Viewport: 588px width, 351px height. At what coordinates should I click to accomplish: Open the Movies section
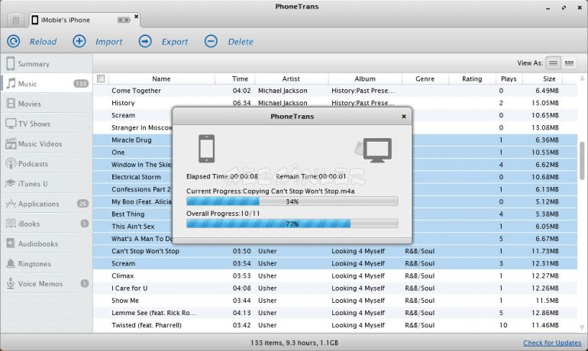click(x=47, y=104)
